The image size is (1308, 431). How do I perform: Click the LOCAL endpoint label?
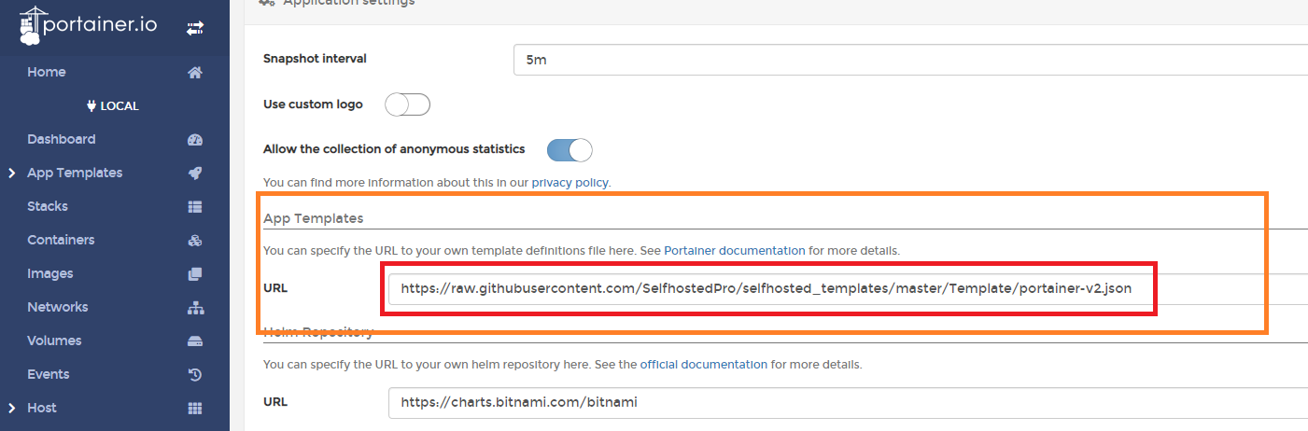click(x=120, y=105)
